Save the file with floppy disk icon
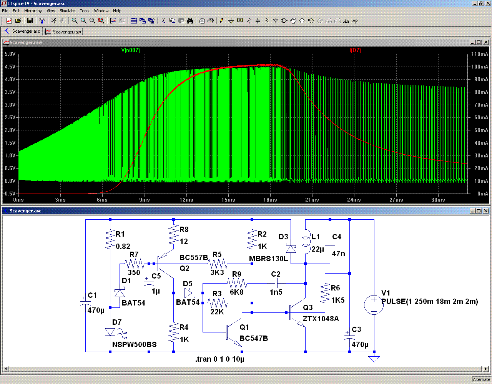Screen dimensions: 492x384 30,21
